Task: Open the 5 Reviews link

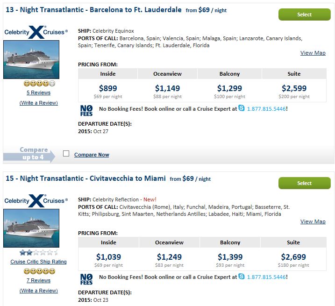Action: coord(38,93)
